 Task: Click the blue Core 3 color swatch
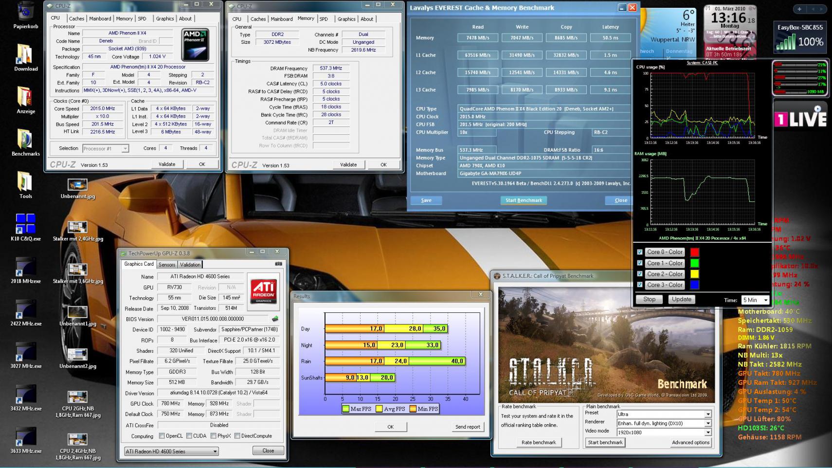[695, 285]
